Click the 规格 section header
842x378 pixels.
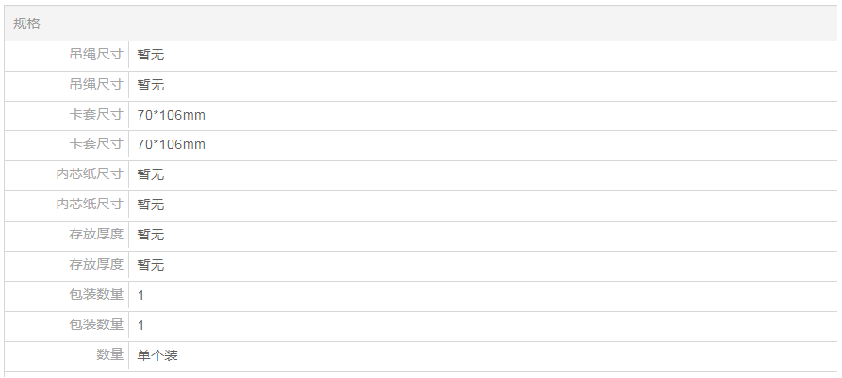coord(26,24)
